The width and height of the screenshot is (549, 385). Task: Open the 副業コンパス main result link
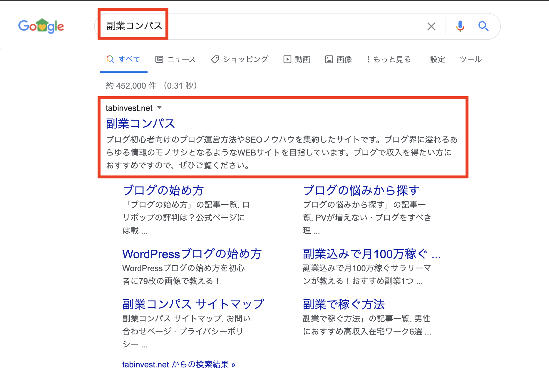coord(140,124)
